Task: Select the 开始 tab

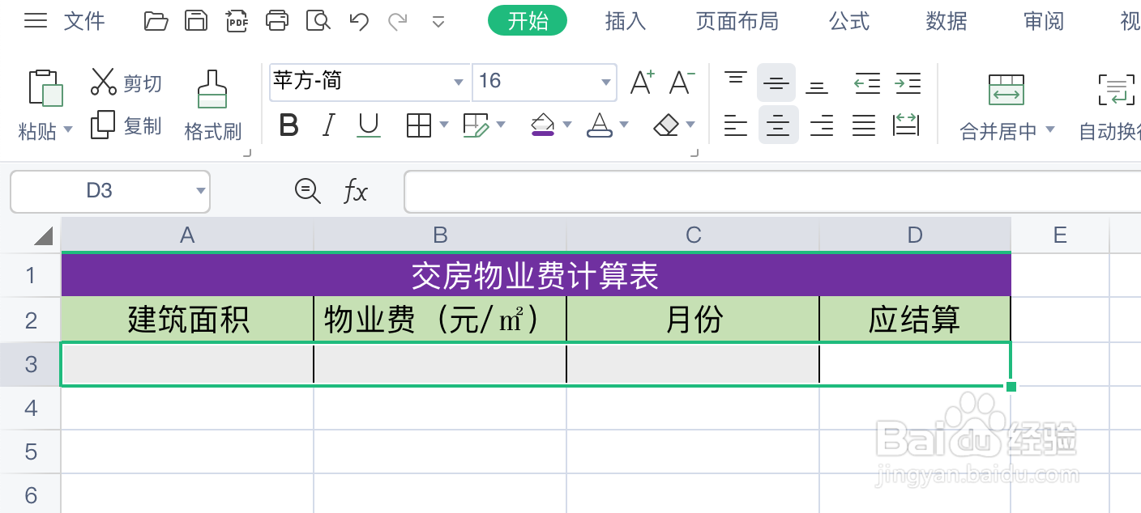Action: tap(528, 21)
